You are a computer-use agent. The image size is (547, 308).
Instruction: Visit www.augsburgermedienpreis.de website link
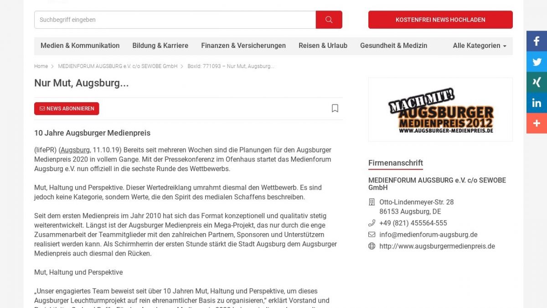pyautogui.click(x=437, y=246)
